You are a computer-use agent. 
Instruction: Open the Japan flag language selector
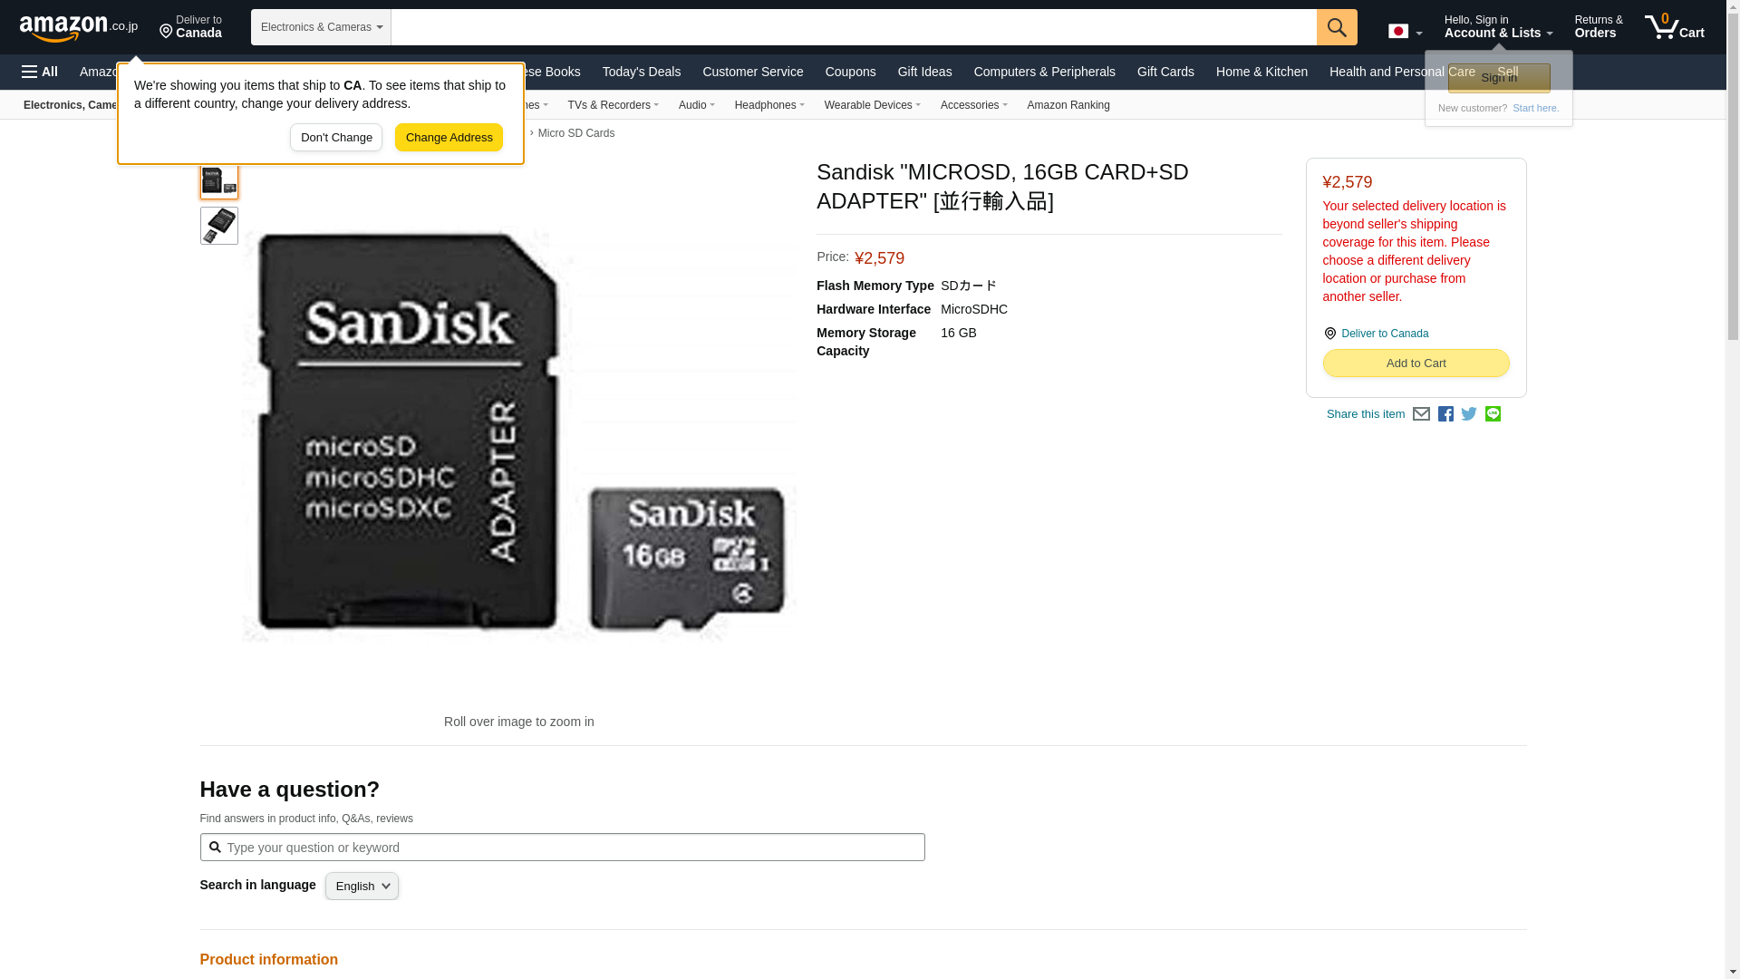[1405, 31]
